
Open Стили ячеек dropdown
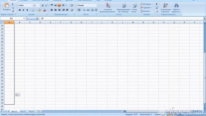[x=135, y=8]
